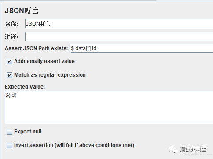This screenshot has width=213, height=159.
Task: Click the $.data[*].id JSON path field
Action: tap(141, 48)
